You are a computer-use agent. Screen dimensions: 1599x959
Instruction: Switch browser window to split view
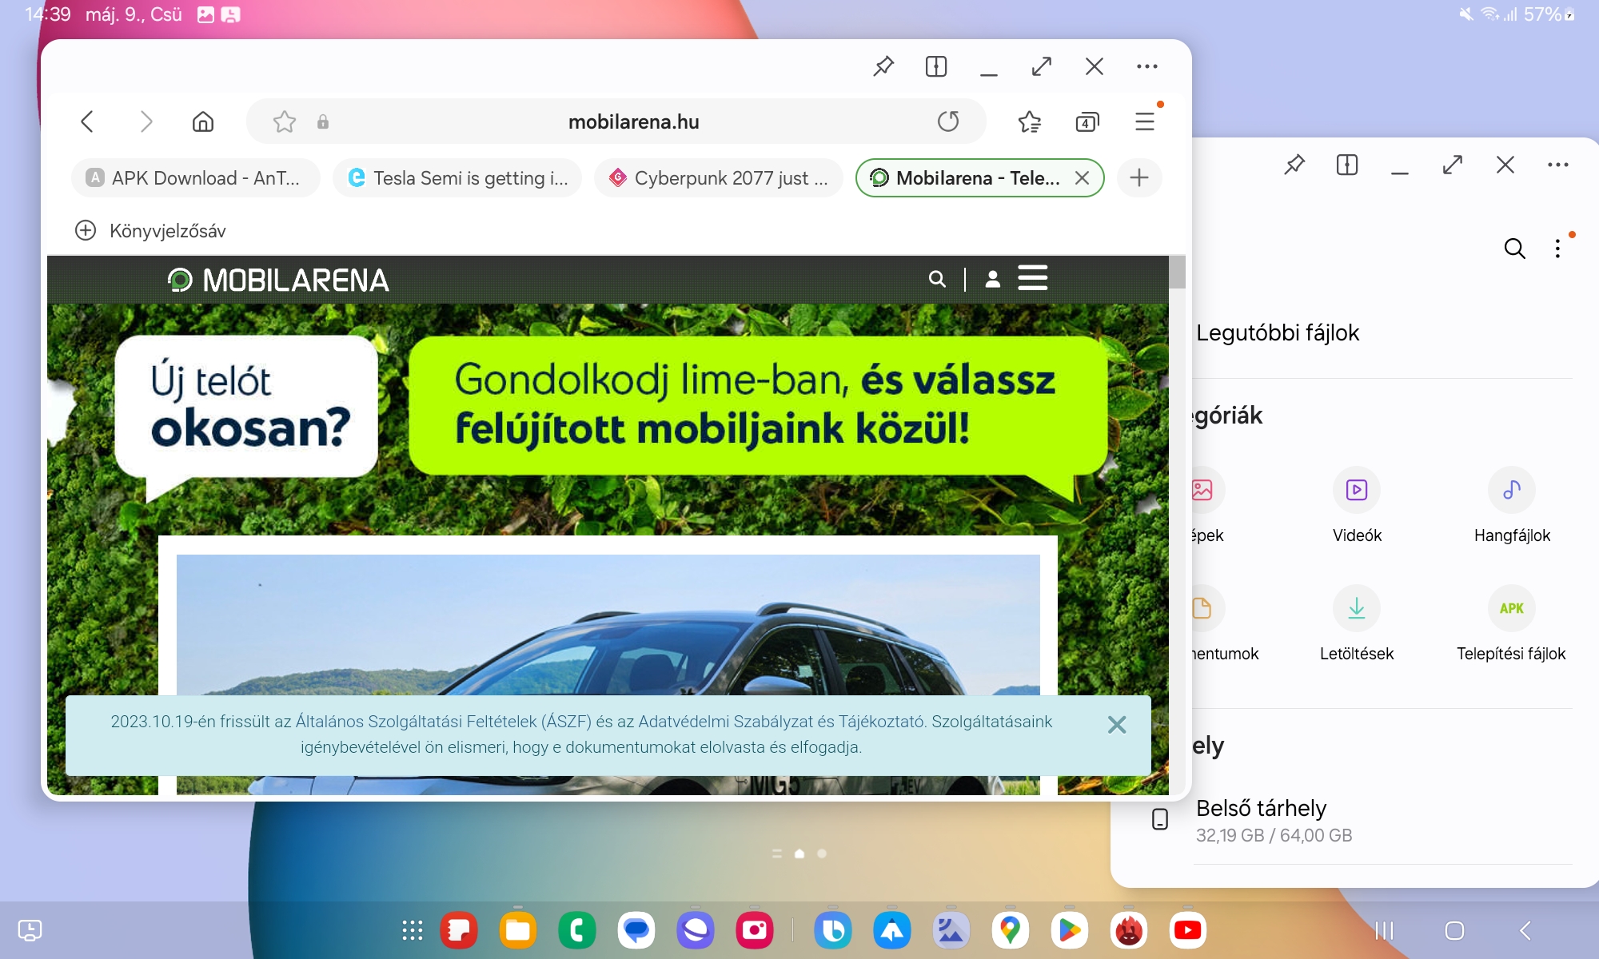tap(936, 66)
